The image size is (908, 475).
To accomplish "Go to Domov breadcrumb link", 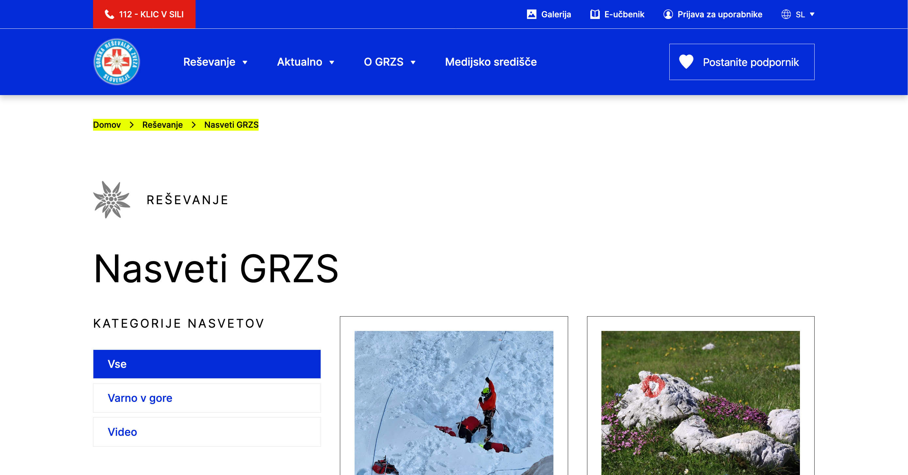I will (x=107, y=125).
